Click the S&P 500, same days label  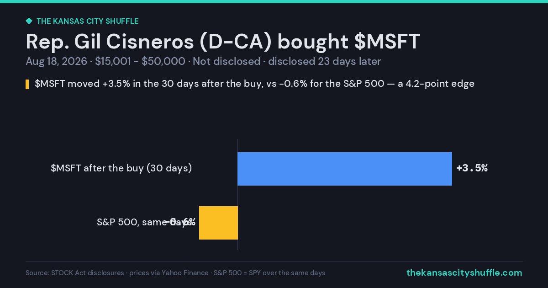(x=144, y=222)
